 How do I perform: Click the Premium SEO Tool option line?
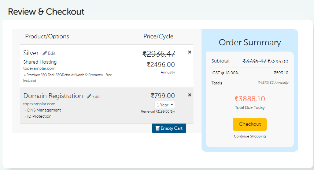click(x=68, y=75)
